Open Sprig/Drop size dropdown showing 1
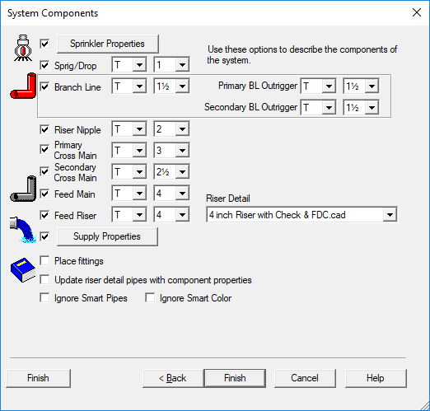Image resolution: width=430 pixels, height=411 pixels. pyautogui.click(x=182, y=65)
